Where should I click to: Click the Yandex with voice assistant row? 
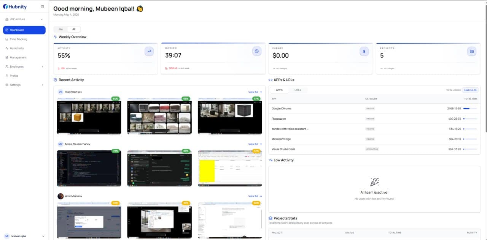374,129
